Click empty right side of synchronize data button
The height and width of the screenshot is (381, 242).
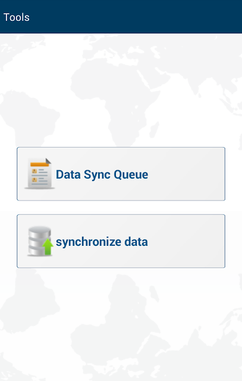pyautogui.click(x=187, y=241)
